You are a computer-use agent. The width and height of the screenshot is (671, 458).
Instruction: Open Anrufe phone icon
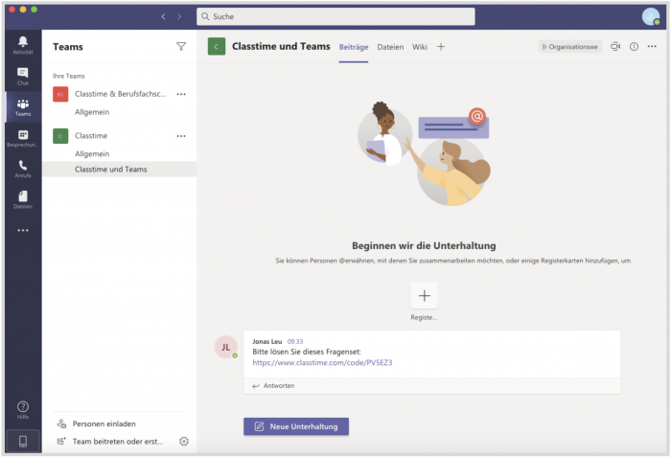23,169
